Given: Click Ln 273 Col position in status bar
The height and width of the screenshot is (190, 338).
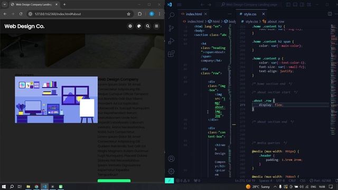Looking at the screenshot, I should (x=245, y=180).
